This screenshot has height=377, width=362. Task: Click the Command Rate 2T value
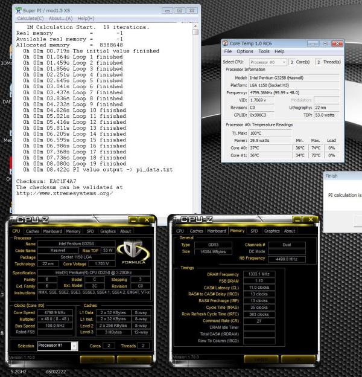tap(259, 321)
